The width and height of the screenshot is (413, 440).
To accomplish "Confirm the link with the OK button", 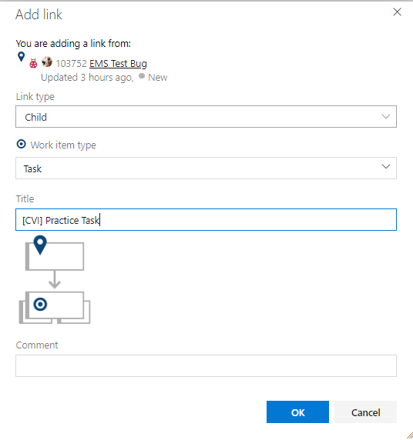I will click(x=297, y=412).
